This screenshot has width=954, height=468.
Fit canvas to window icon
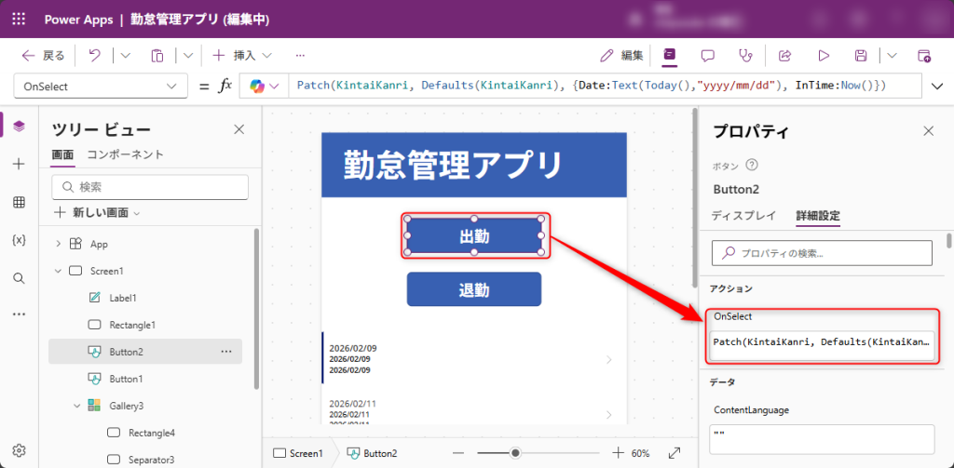[675, 453]
